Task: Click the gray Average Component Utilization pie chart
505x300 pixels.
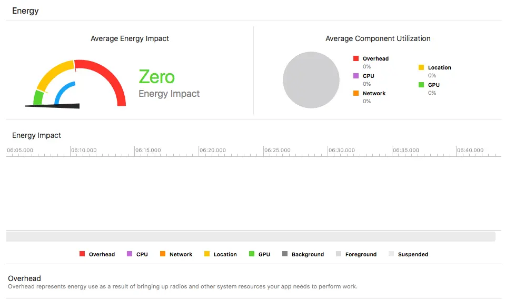Action: click(311, 80)
